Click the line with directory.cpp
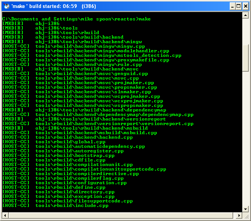Viewport: 251px width, 221px height. 58,192
